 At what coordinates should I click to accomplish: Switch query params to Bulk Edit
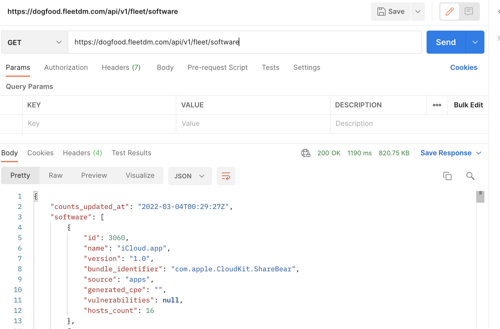click(468, 105)
